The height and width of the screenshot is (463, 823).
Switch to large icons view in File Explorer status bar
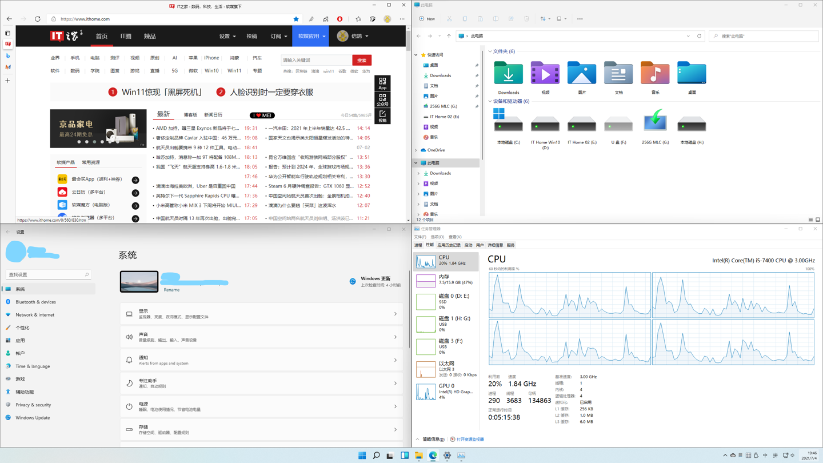pyautogui.click(x=818, y=219)
